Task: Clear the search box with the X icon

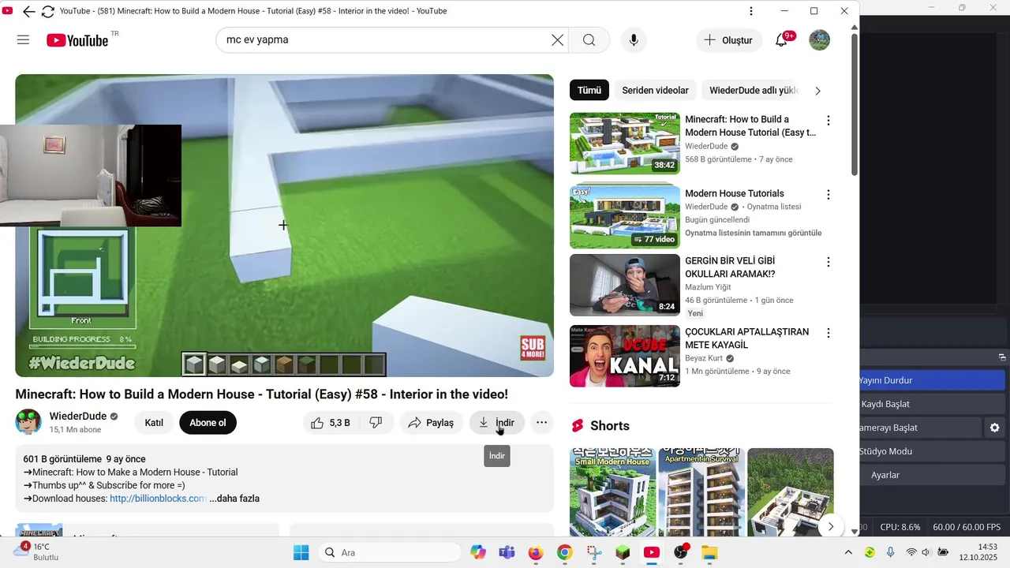Action: [557, 40]
